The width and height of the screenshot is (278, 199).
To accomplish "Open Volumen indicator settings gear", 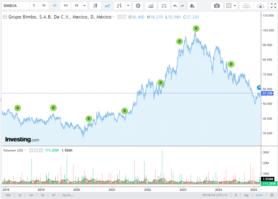I will coord(36,150).
